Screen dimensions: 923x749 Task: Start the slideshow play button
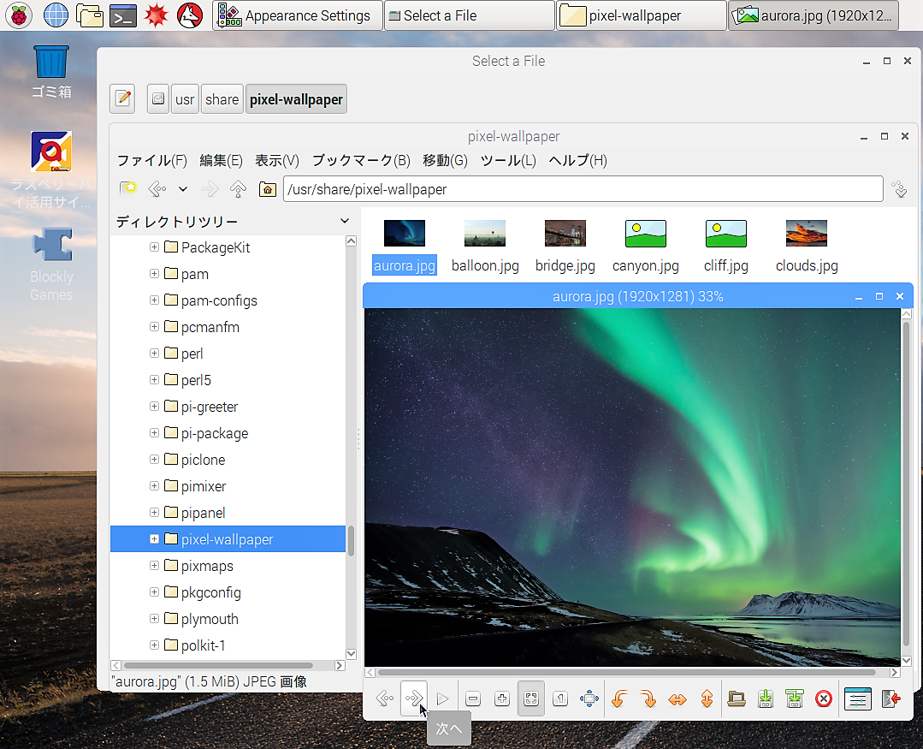(442, 699)
